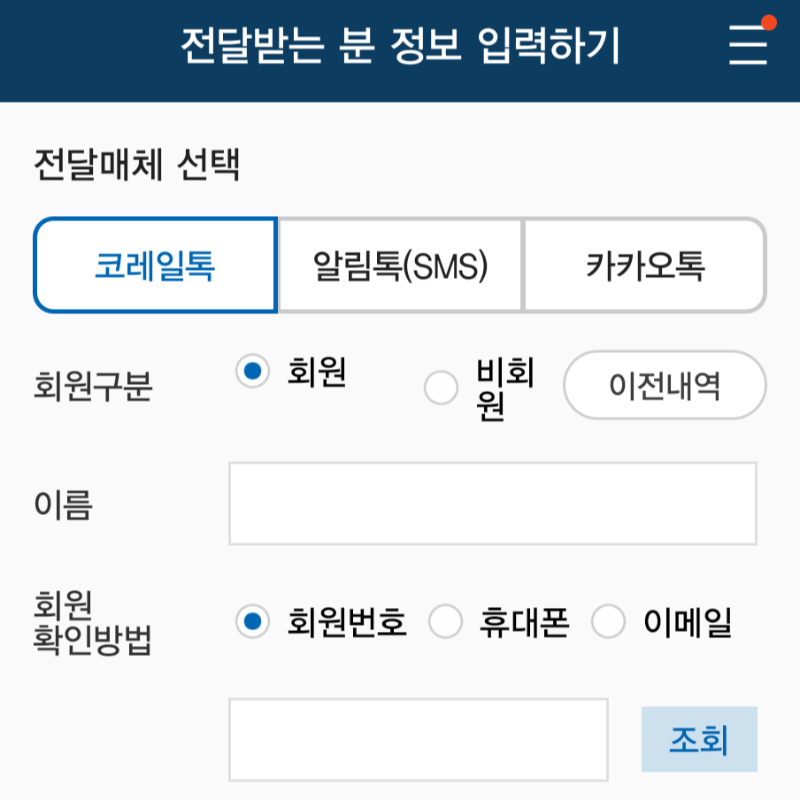The image size is (800, 800).
Task: Switch to the 알림톡(SMS) tab
Action: 399,263
